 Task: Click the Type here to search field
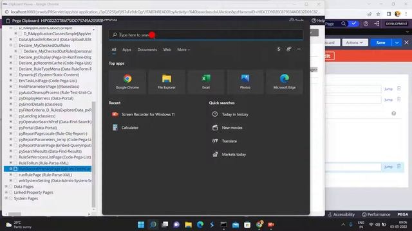click(x=206, y=35)
